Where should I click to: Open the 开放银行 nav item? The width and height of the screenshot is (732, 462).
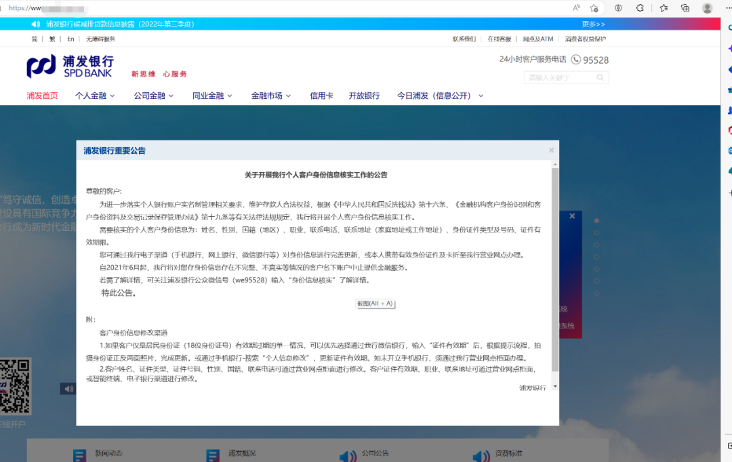pyautogui.click(x=364, y=96)
